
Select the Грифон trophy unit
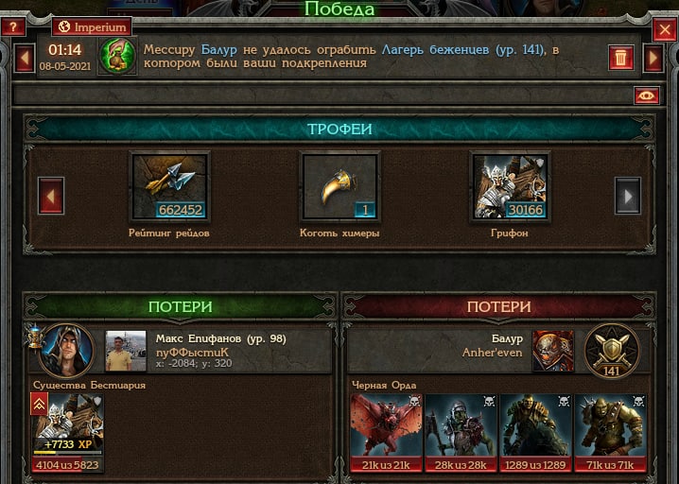tap(510, 186)
